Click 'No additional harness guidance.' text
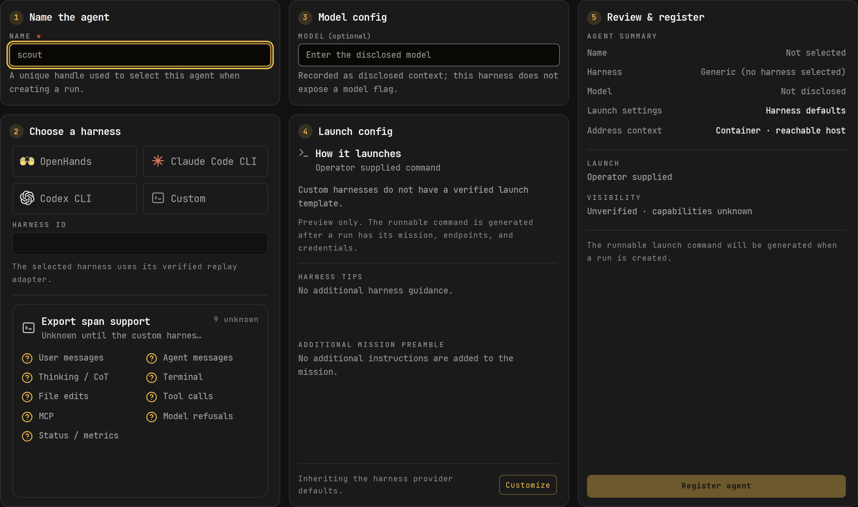This screenshot has width=858, height=507. [x=376, y=291]
